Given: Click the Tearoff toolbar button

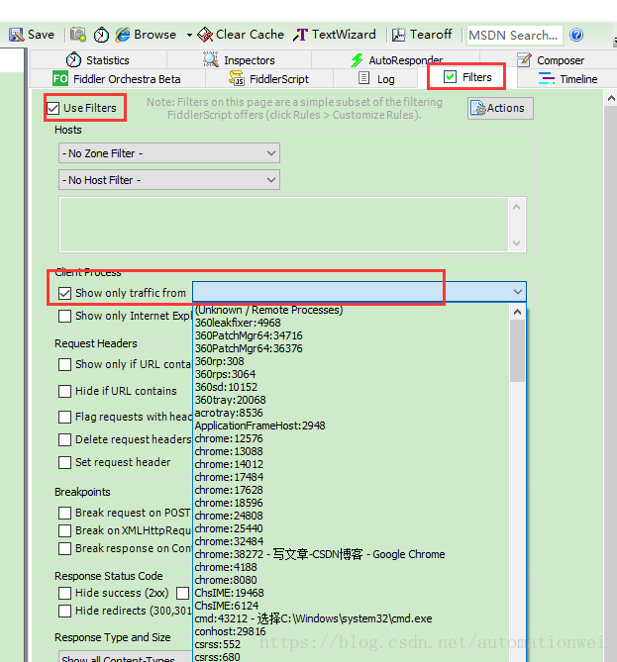Looking at the screenshot, I should point(422,35).
